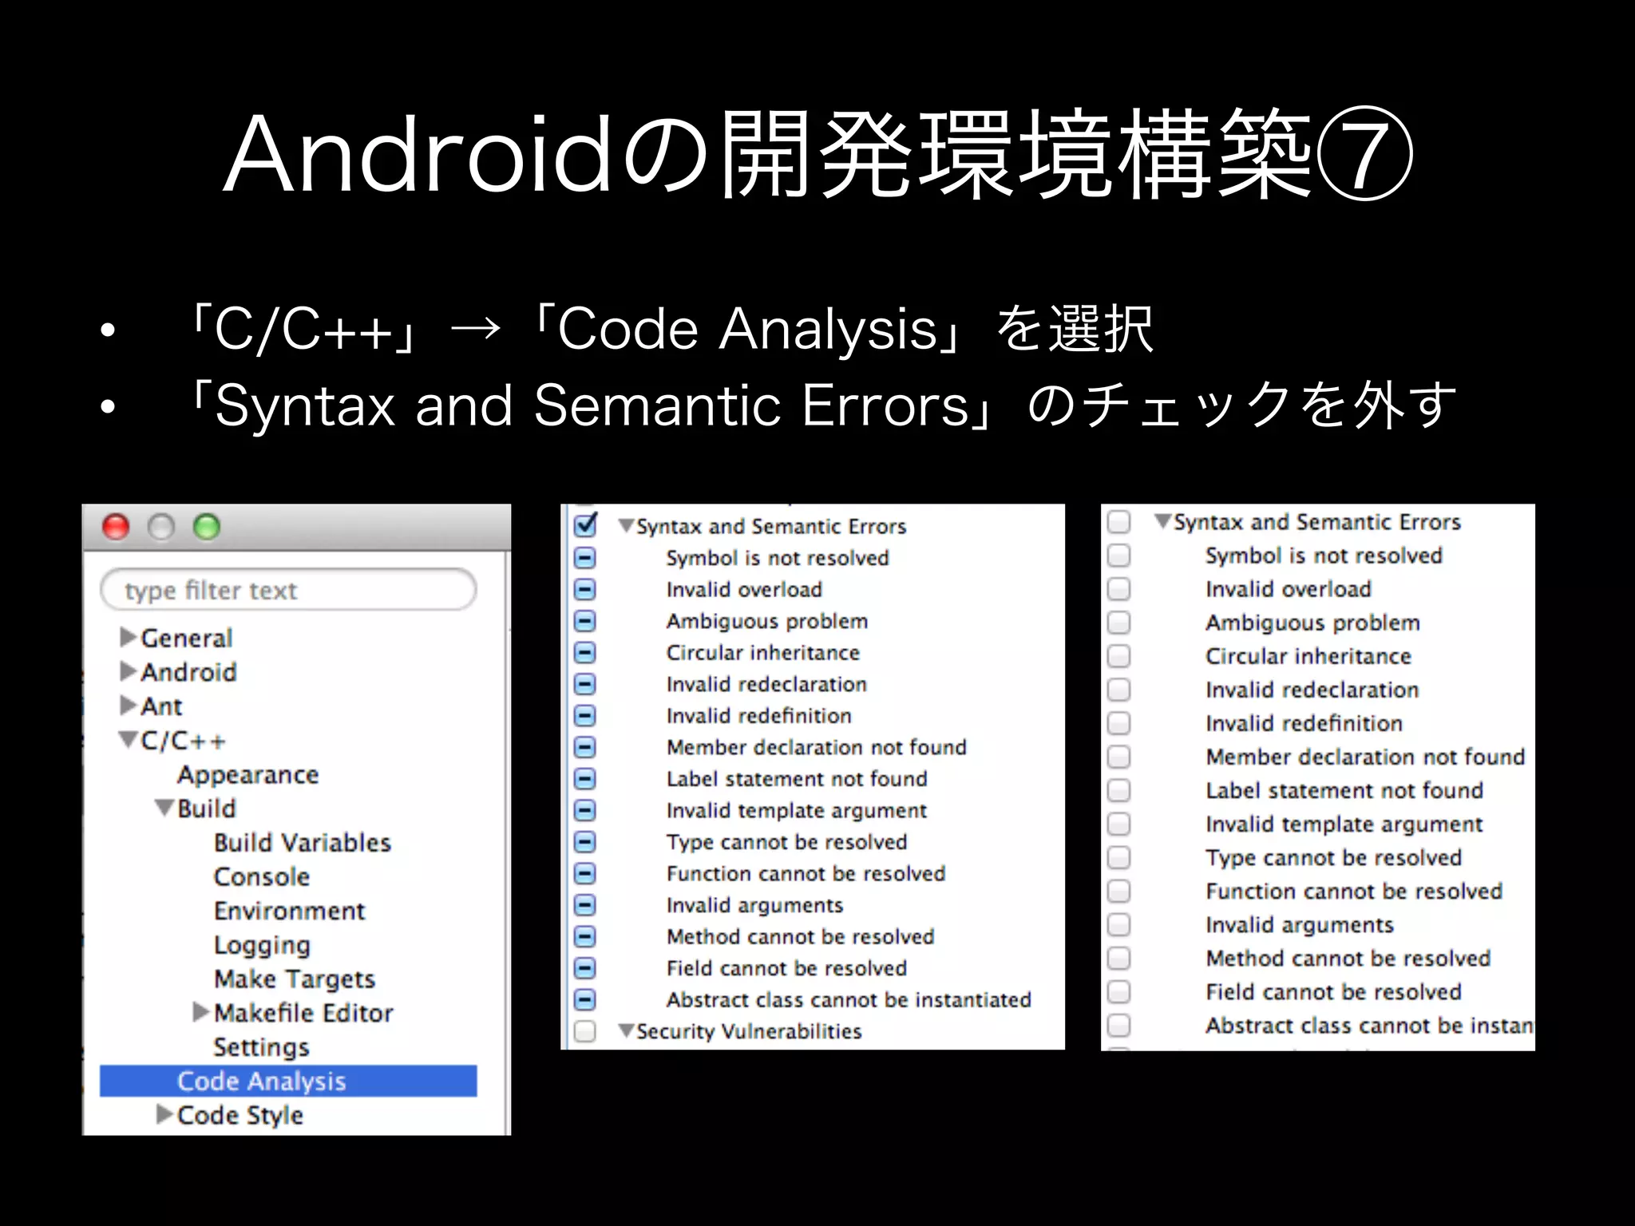Check Ambiguous problem in unchecked list

[x=1118, y=623]
